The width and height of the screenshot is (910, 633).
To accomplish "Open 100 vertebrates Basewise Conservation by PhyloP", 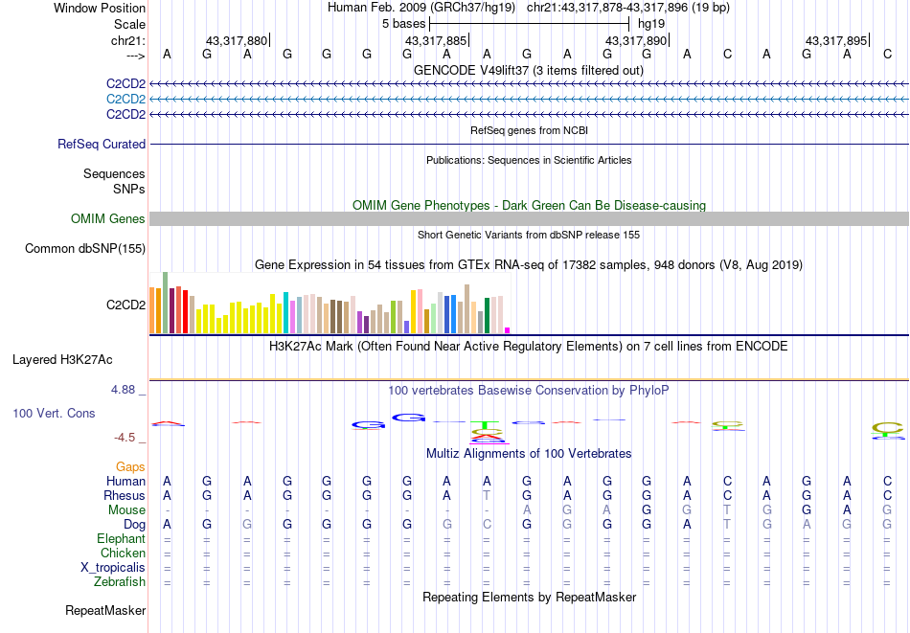I will pyautogui.click(x=529, y=391).
